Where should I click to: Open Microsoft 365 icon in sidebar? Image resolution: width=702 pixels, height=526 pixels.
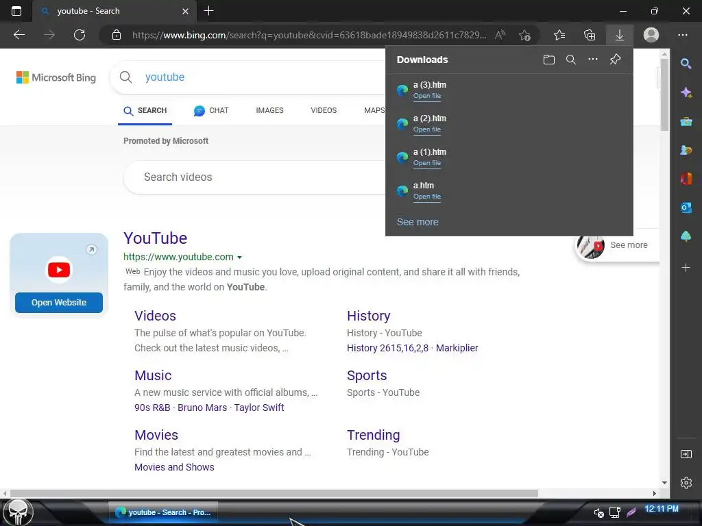point(686,179)
